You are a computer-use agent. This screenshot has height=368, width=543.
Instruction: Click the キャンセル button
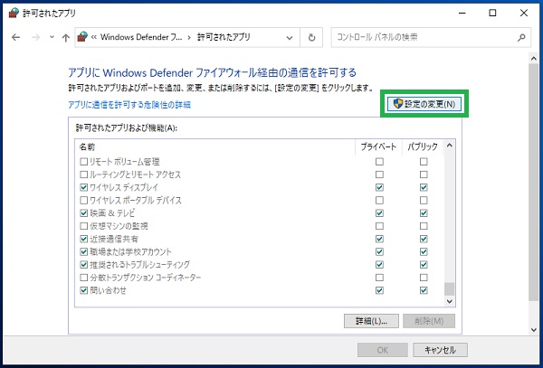(440, 350)
